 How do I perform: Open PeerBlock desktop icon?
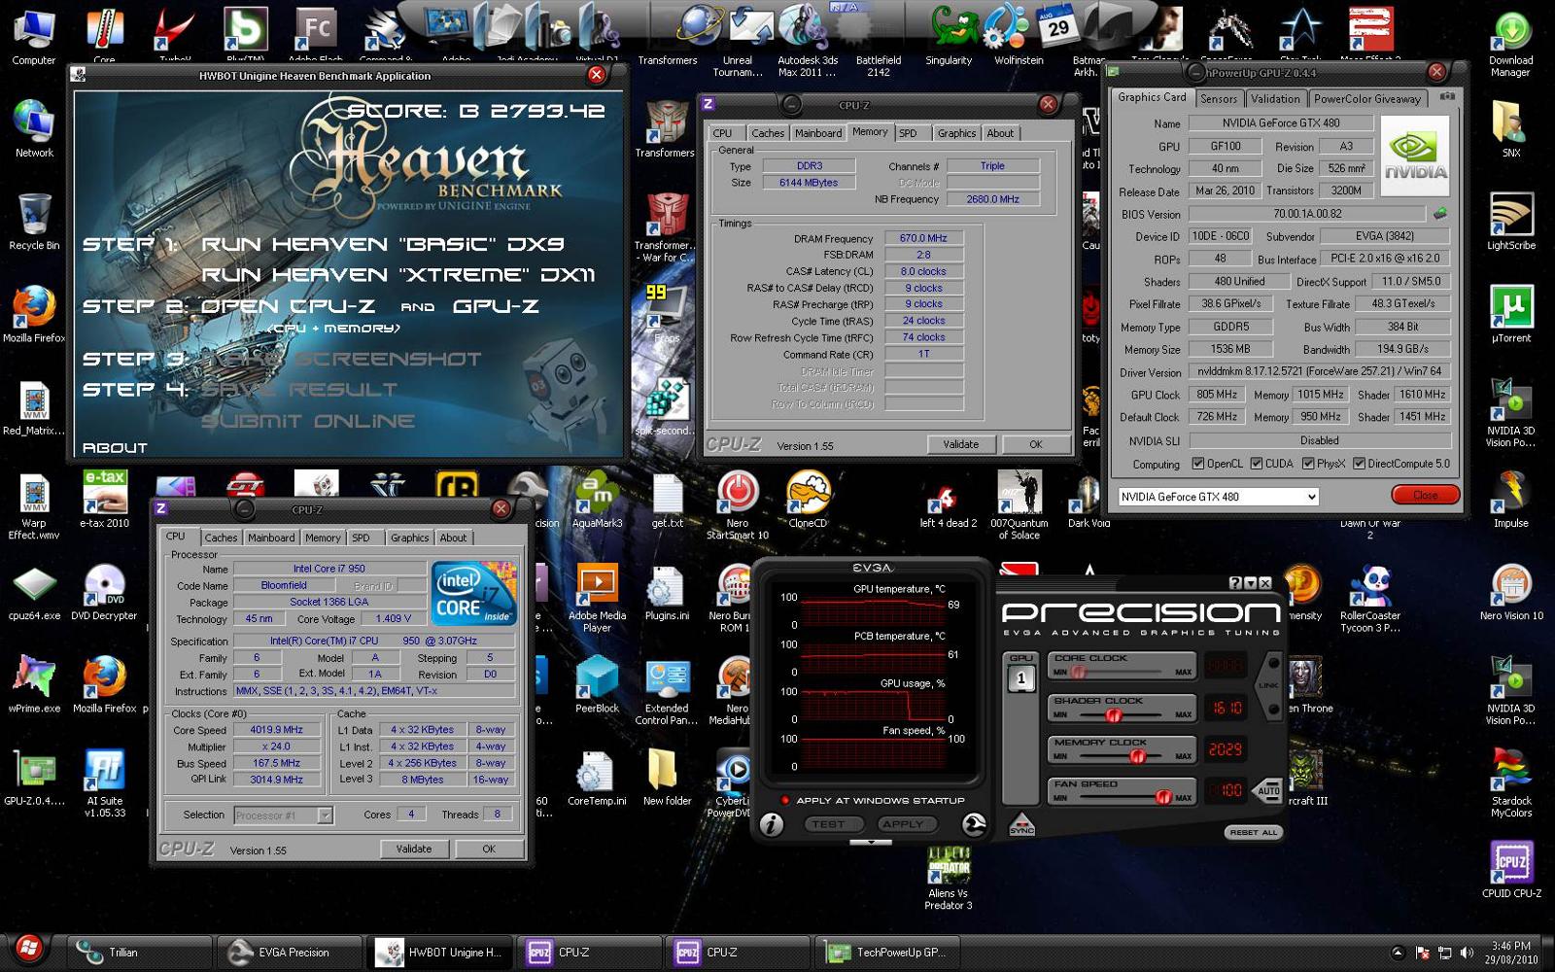(597, 684)
